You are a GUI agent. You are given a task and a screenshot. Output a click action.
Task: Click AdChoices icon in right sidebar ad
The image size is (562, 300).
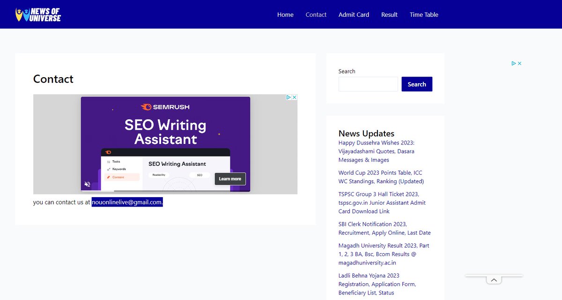click(x=514, y=63)
